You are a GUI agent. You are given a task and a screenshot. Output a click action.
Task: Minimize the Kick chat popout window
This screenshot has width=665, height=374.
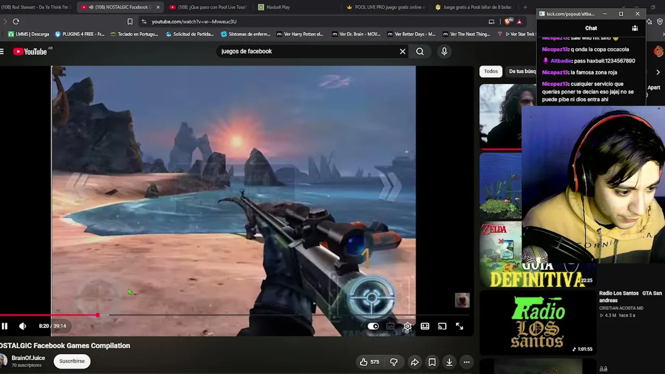click(606, 14)
